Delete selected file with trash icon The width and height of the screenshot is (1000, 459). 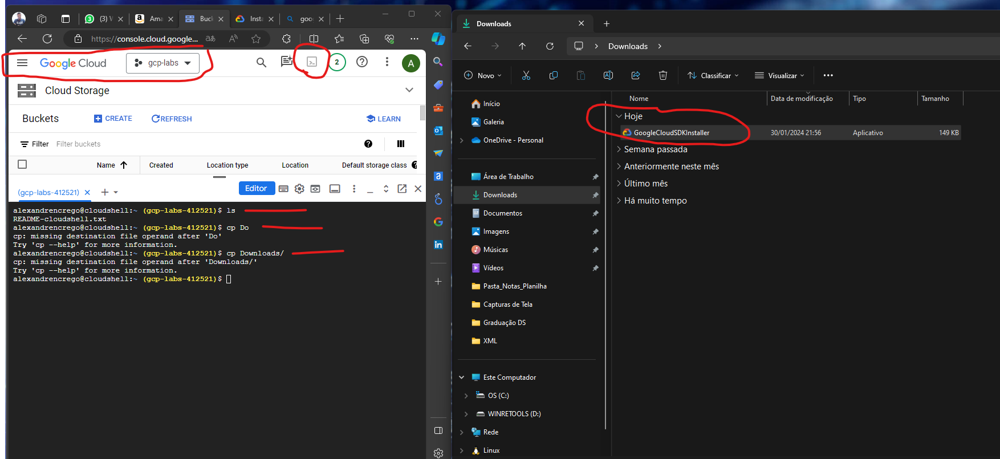coord(663,75)
